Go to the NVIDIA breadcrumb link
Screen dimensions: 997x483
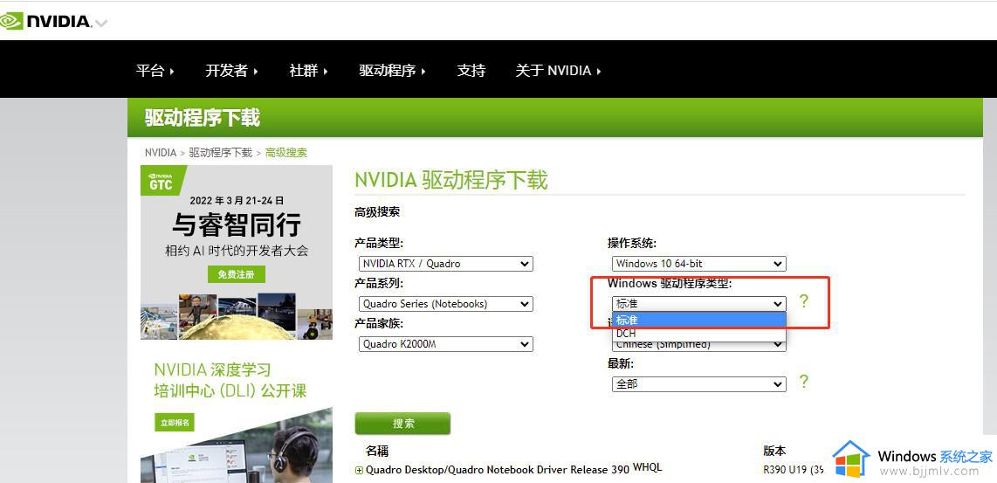[161, 153]
